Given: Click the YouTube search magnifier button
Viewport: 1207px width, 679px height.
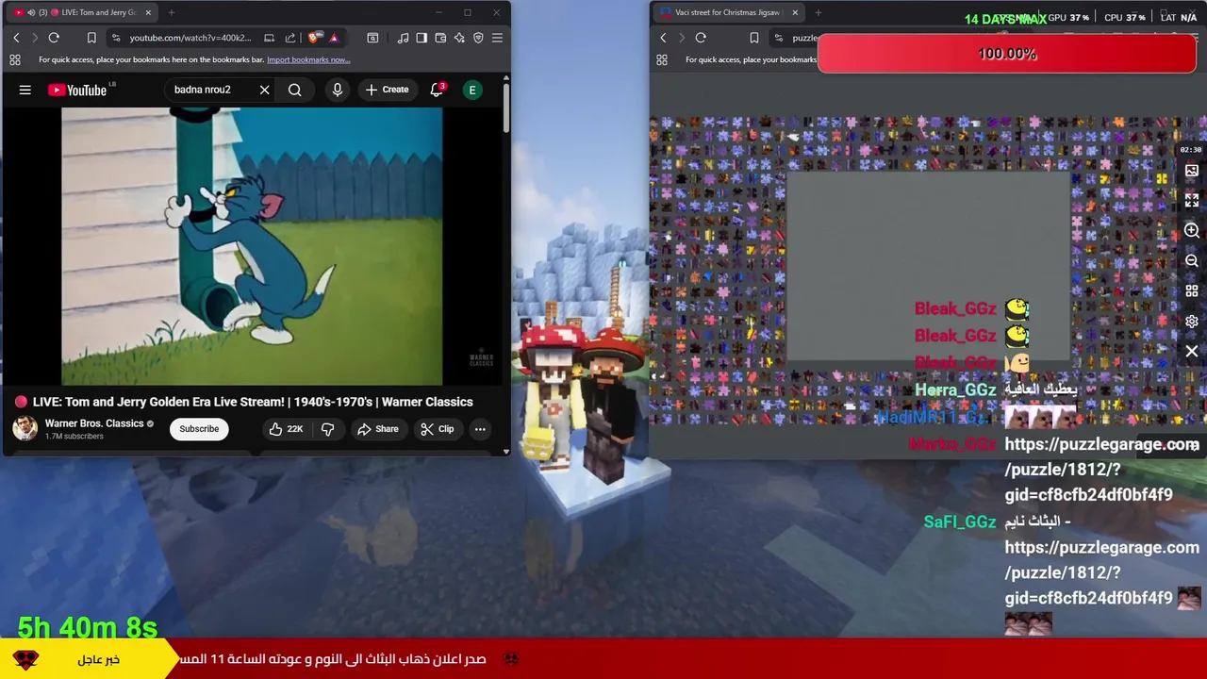Looking at the screenshot, I should pos(295,90).
